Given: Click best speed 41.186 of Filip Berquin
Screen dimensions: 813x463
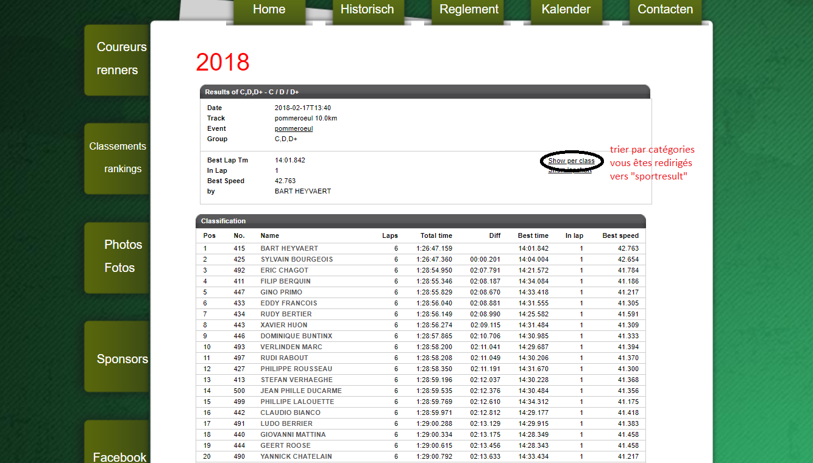Looking at the screenshot, I should 628,282.
